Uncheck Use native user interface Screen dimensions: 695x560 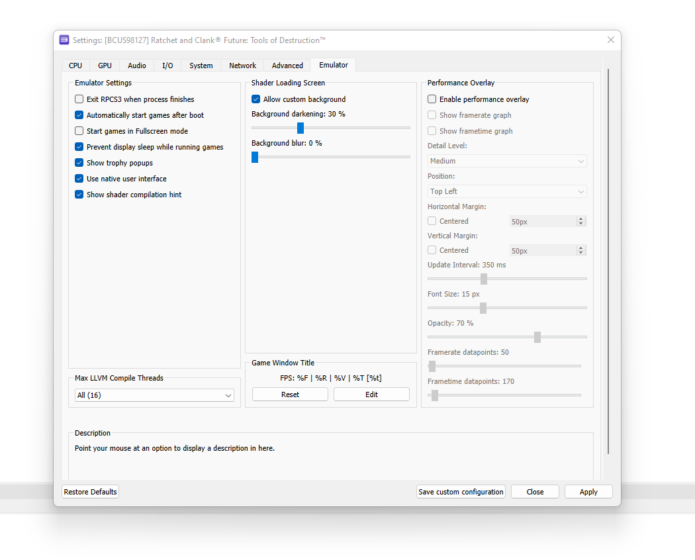(79, 178)
